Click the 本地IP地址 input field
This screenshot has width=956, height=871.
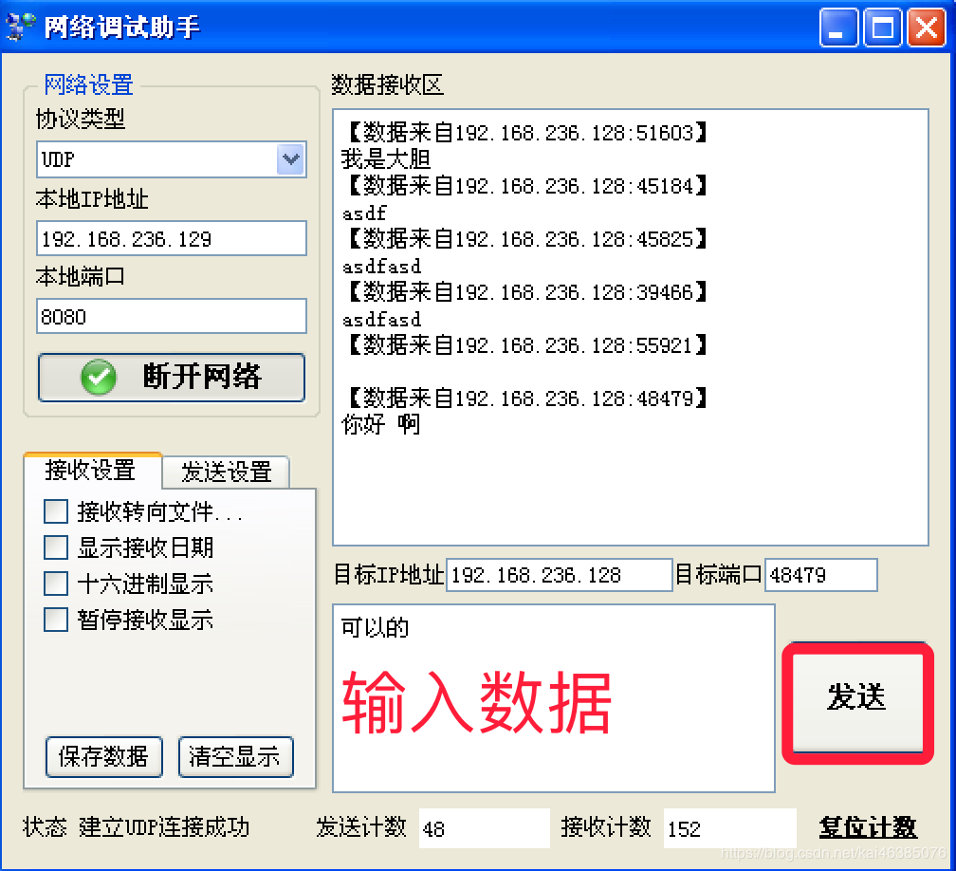(172, 238)
